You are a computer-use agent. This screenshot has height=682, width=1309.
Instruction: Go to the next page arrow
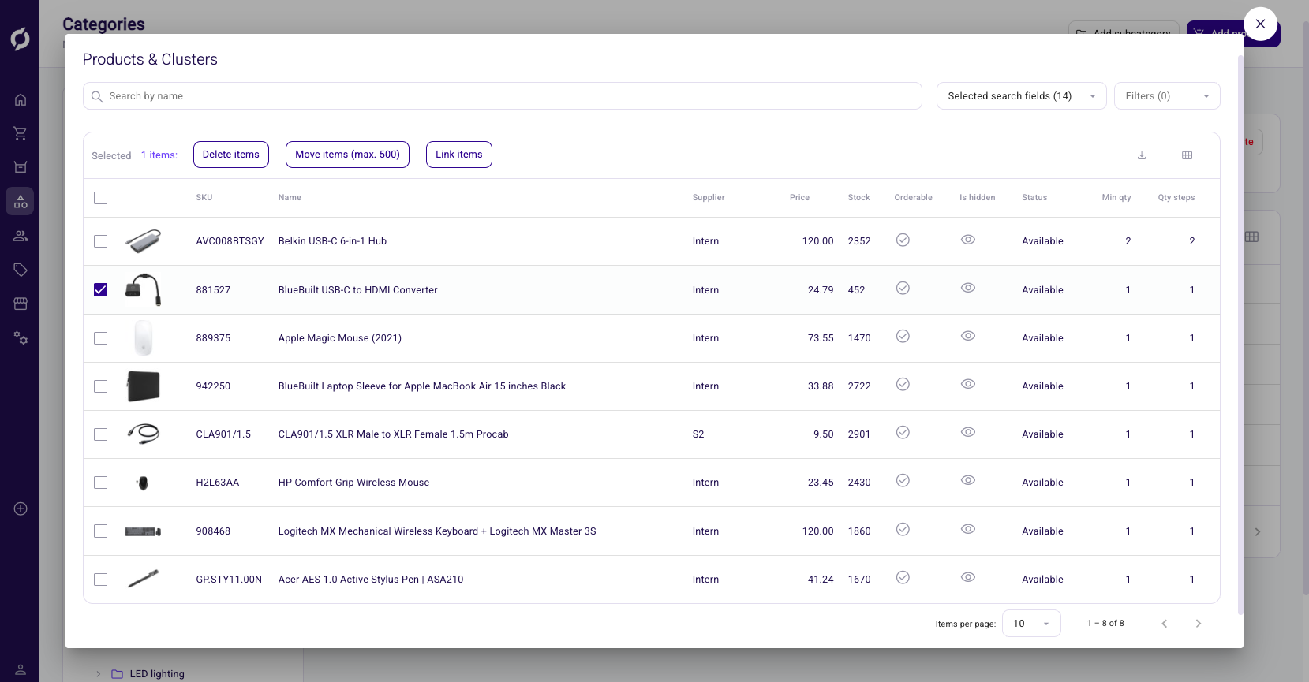[x=1199, y=624]
